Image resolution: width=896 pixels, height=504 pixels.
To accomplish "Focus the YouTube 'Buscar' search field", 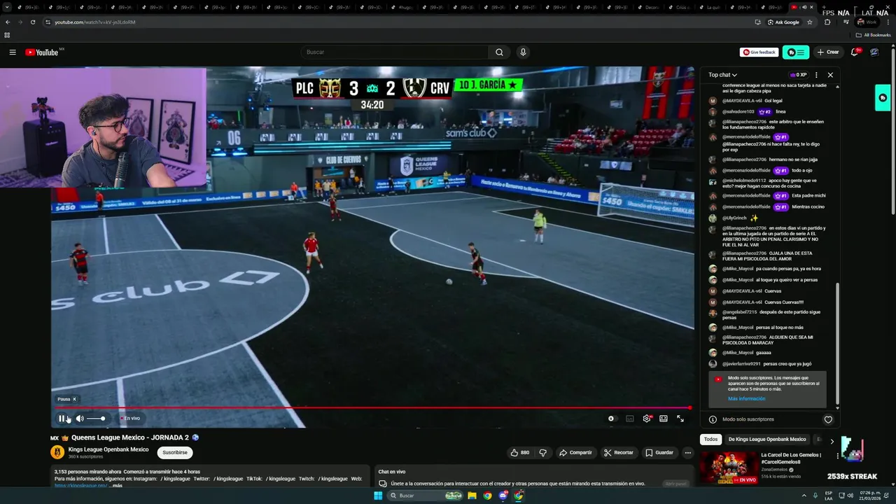I will pyautogui.click(x=395, y=52).
